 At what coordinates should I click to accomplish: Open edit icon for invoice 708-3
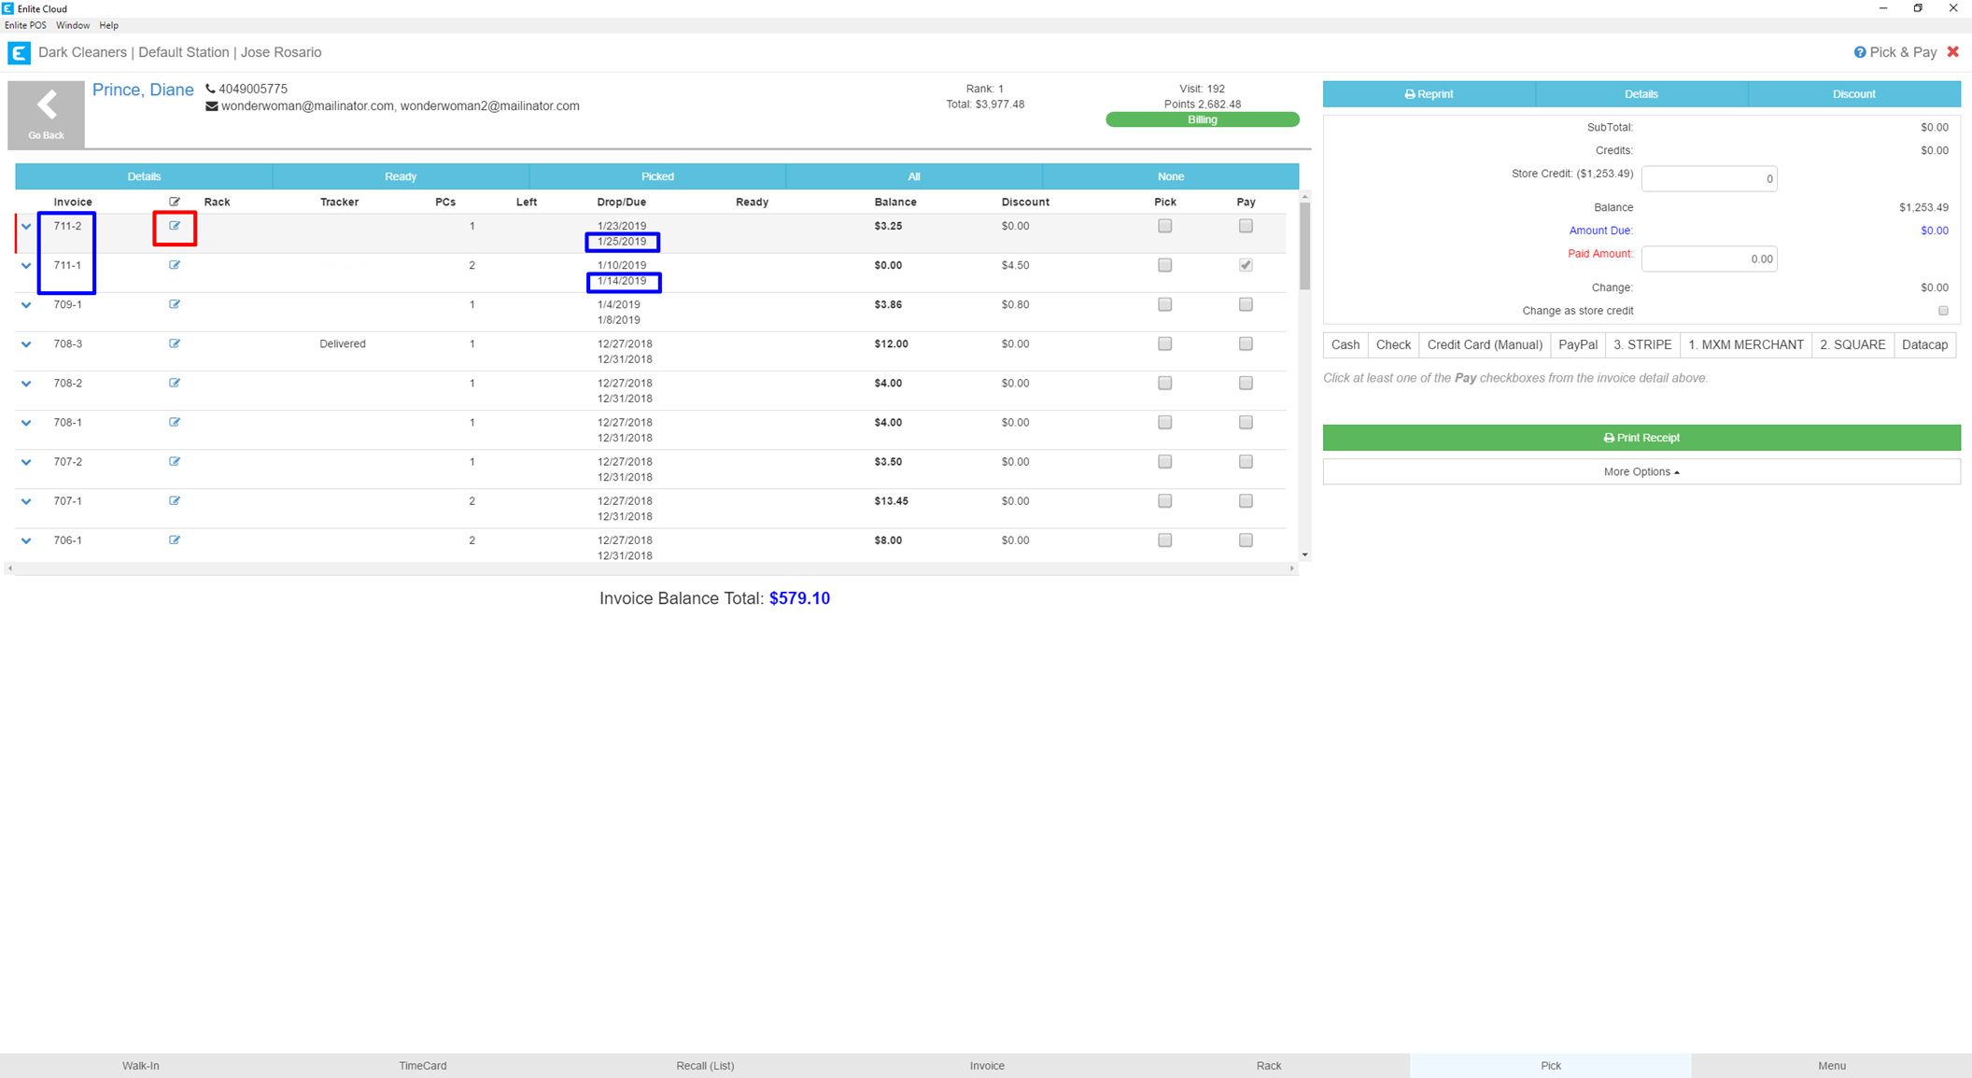pos(175,343)
